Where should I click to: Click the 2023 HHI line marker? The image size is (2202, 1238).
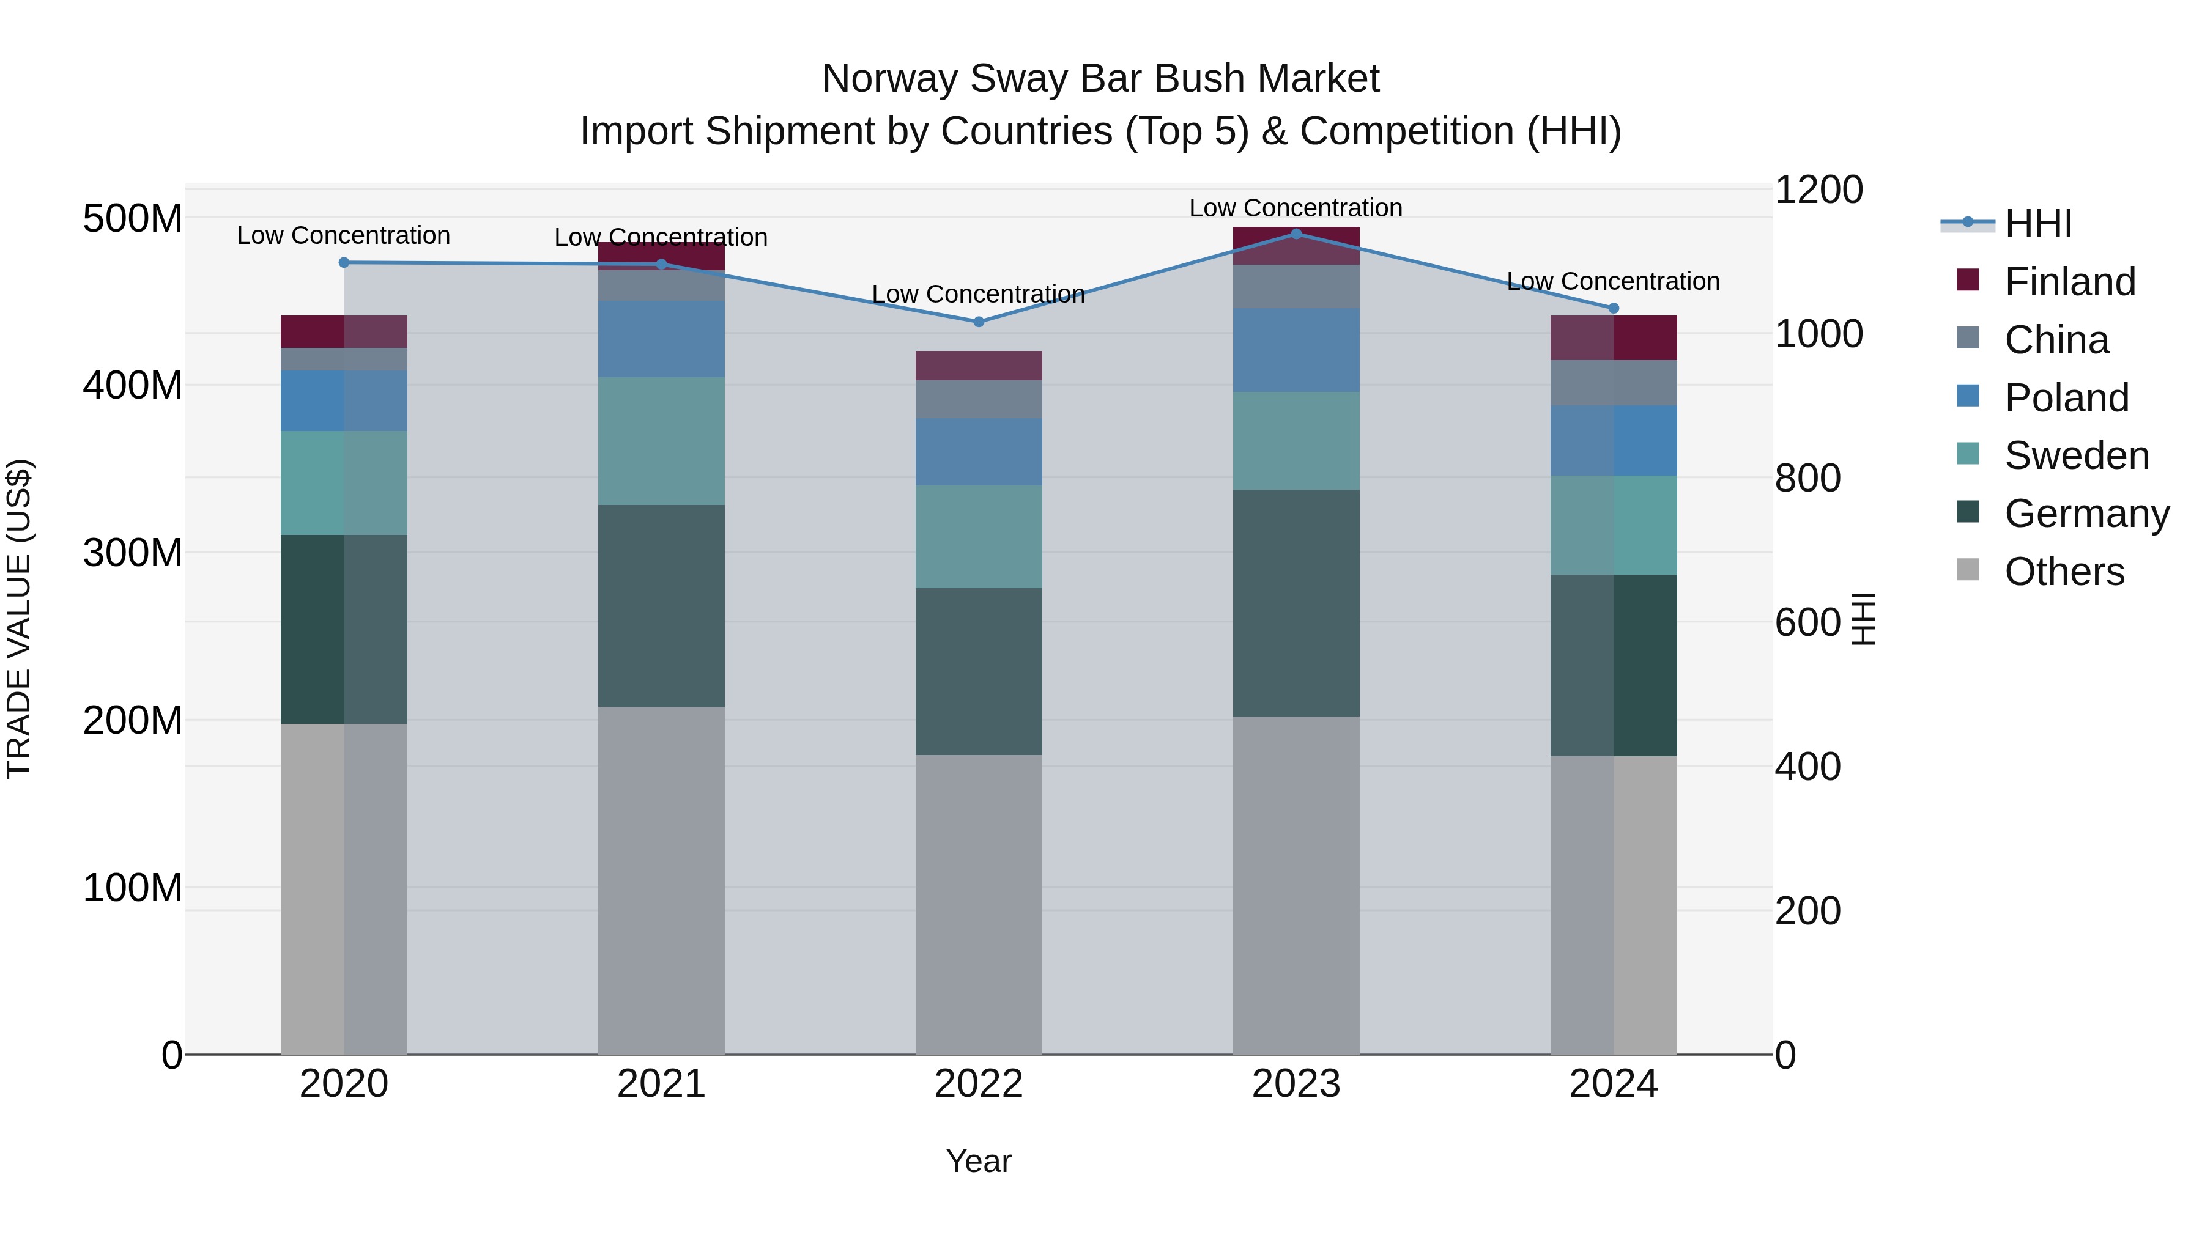tap(1296, 234)
